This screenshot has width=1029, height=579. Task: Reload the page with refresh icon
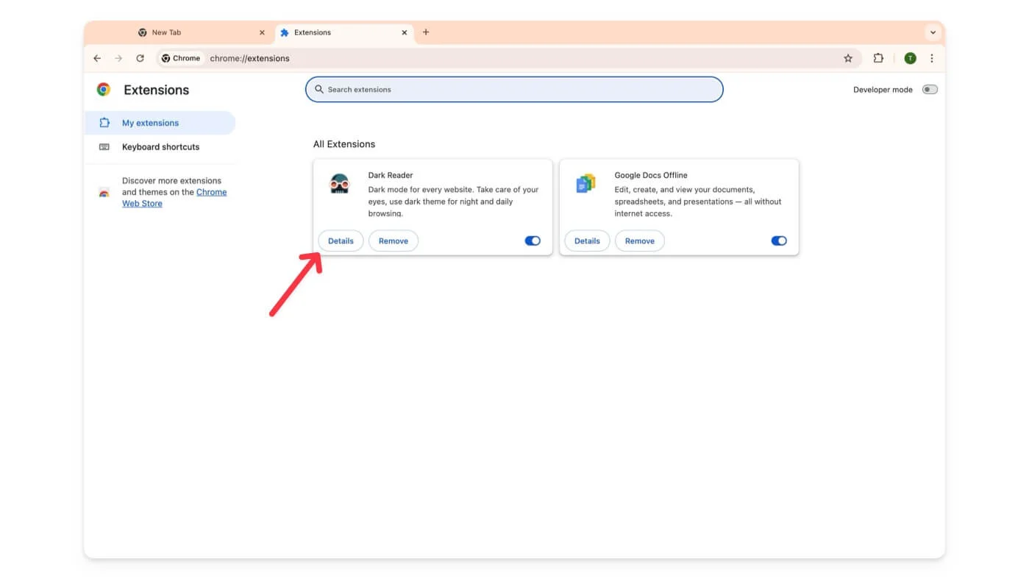click(x=140, y=58)
